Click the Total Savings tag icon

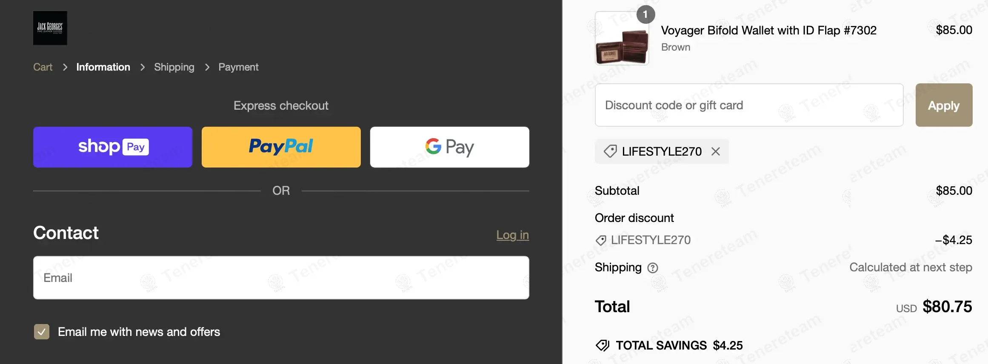pyautogui.click(x=603, y=345)
